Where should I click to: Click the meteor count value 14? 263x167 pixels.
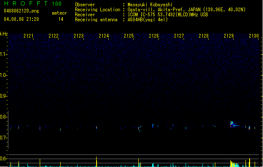61,19
